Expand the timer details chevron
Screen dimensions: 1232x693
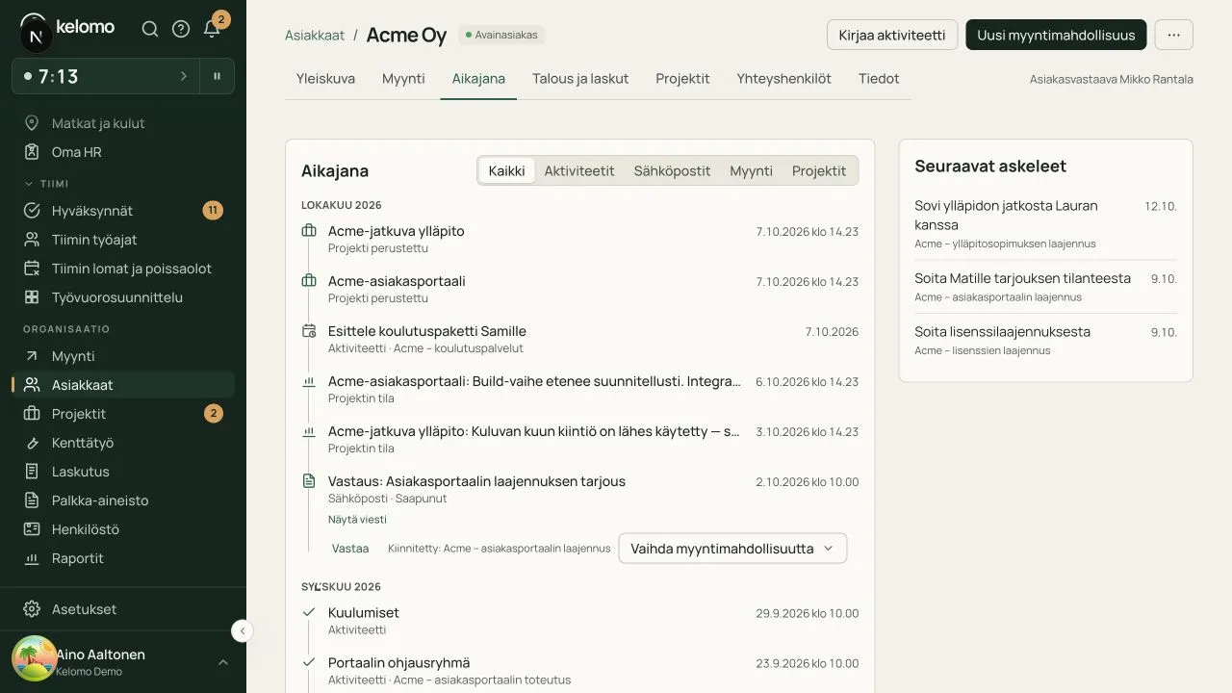click(x=184, y=76)
